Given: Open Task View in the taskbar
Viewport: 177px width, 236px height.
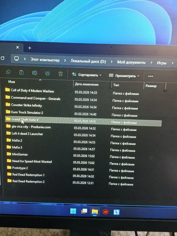Looking at the screenshot, I should coord(84,212).
